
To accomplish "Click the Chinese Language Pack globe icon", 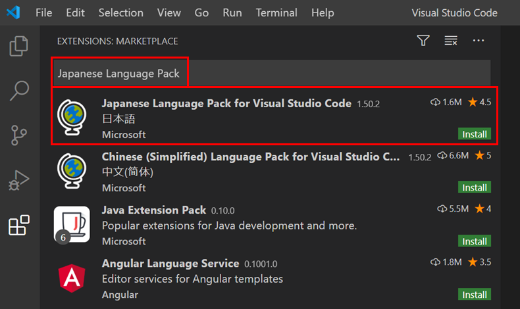I will [72, 170].
